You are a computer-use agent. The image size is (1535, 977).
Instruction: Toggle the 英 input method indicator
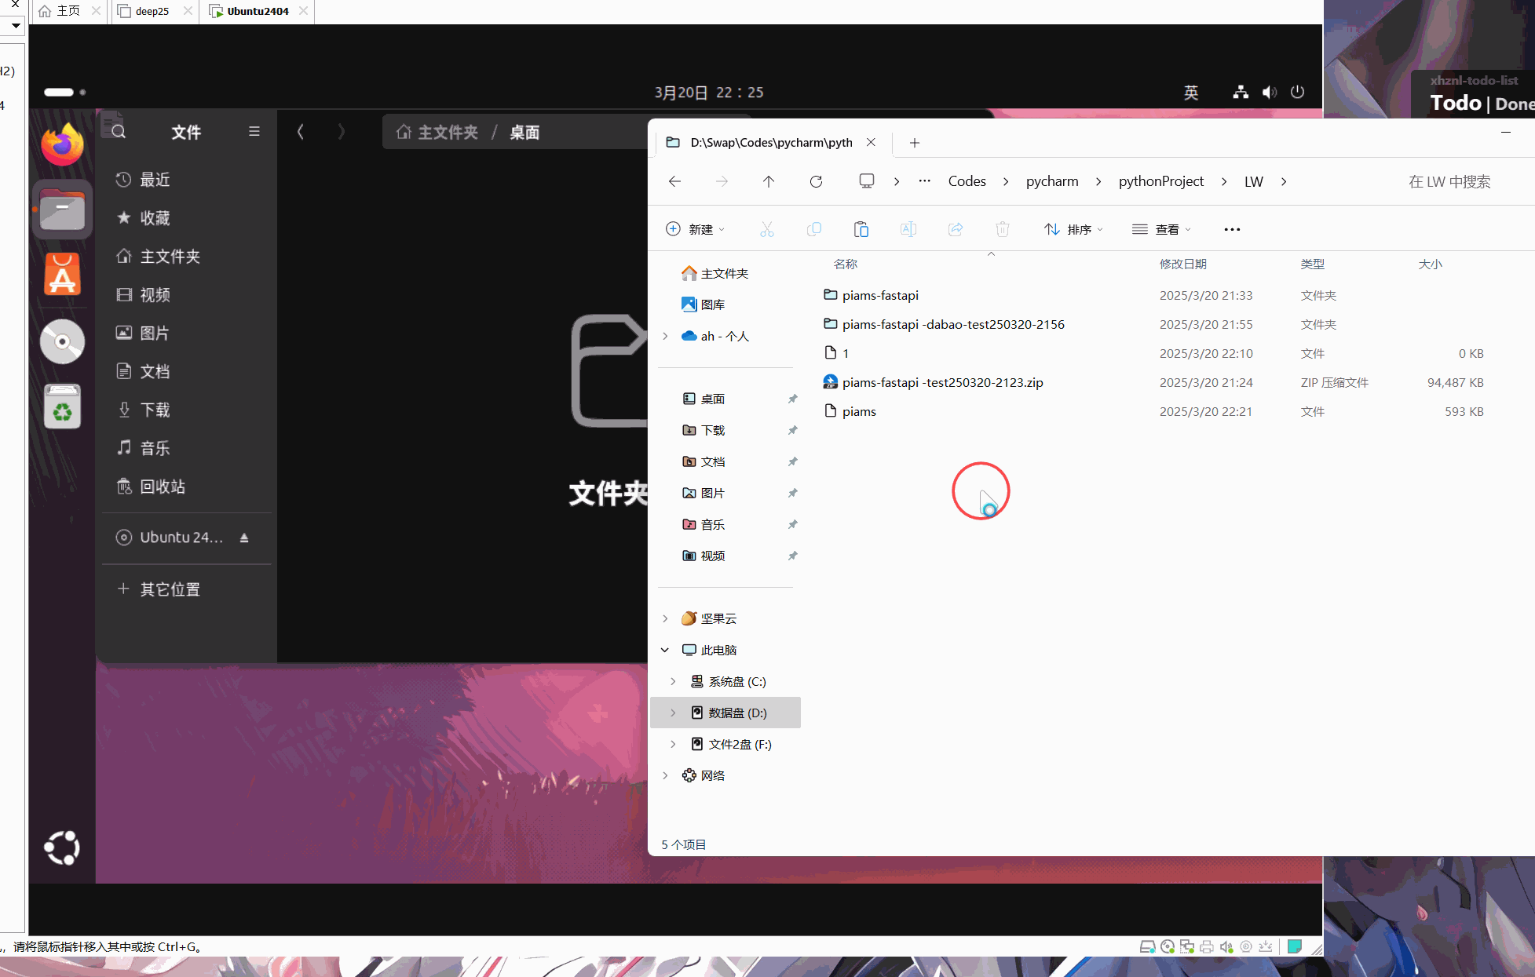pyautogui.click(x=1190, y=93)
